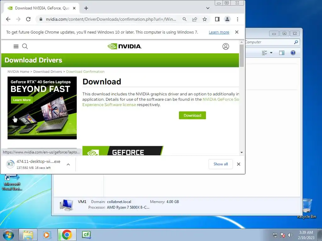Click the Chrome taskbar icon

click(x=67, y=235)
